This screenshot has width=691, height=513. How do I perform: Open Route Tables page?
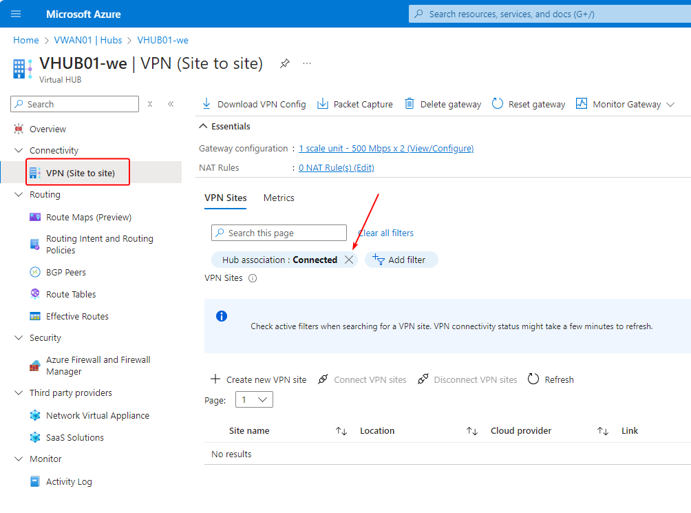(x=71, y=295)
